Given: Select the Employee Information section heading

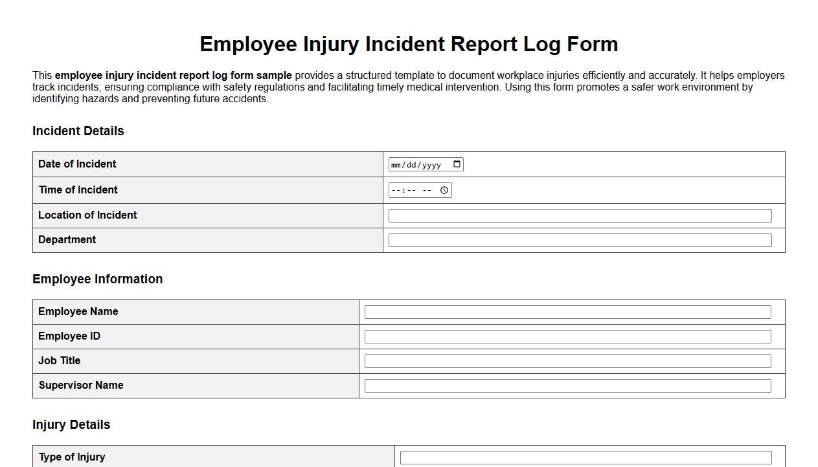Looking at the screenshot, I should tap(98, 279).
